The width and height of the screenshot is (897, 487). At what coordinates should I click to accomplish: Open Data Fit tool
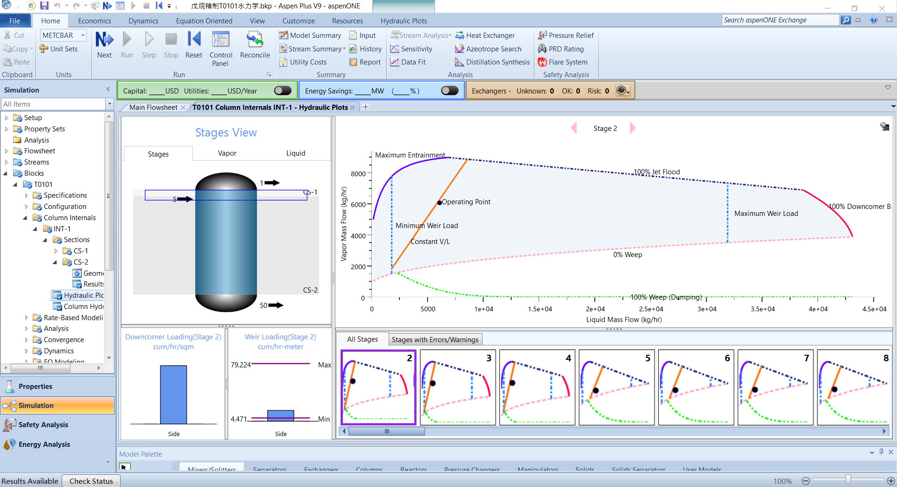tap(408, 62)
